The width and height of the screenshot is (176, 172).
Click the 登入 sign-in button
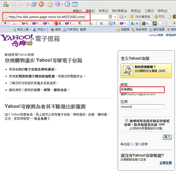click(x=167, y=137)
